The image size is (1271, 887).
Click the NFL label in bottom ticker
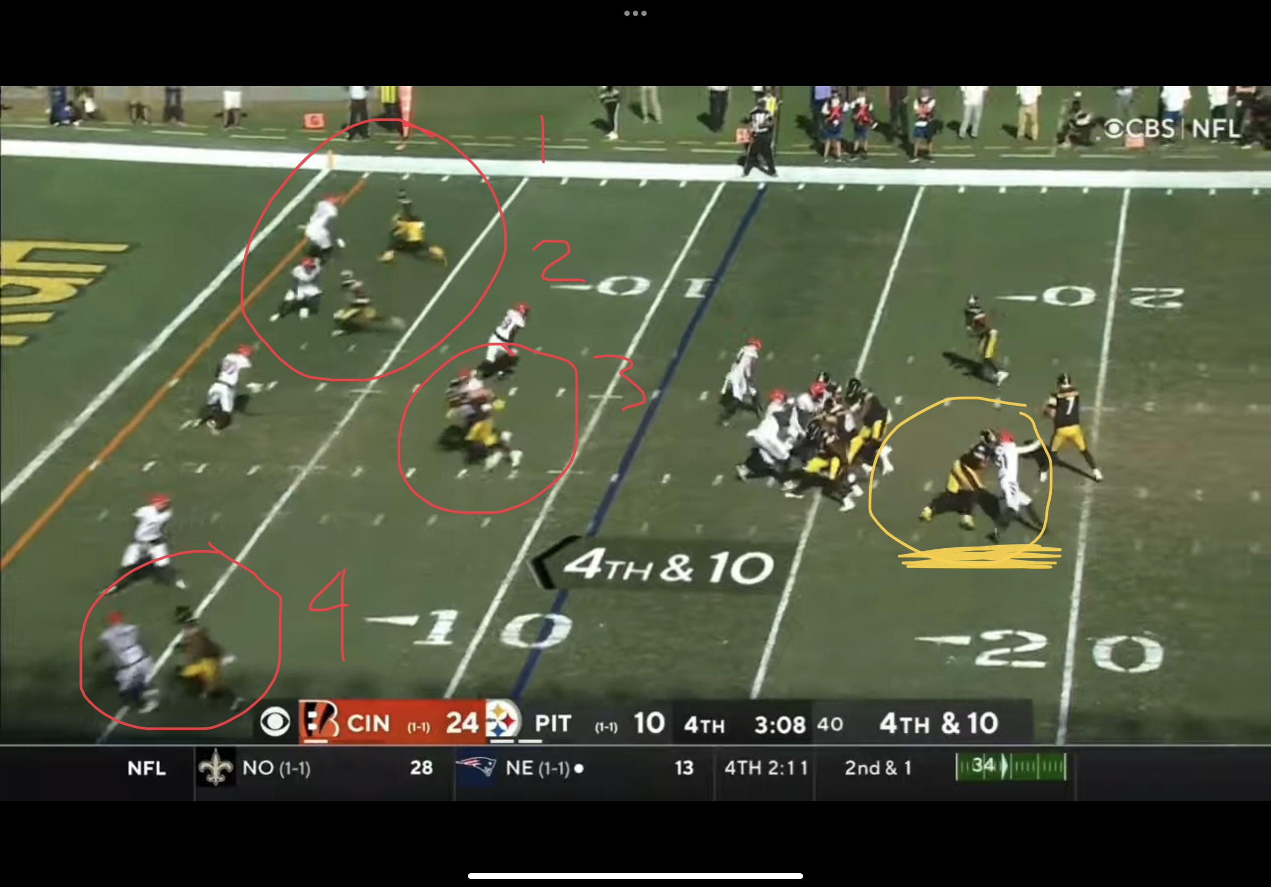click(x=146, y=768)
